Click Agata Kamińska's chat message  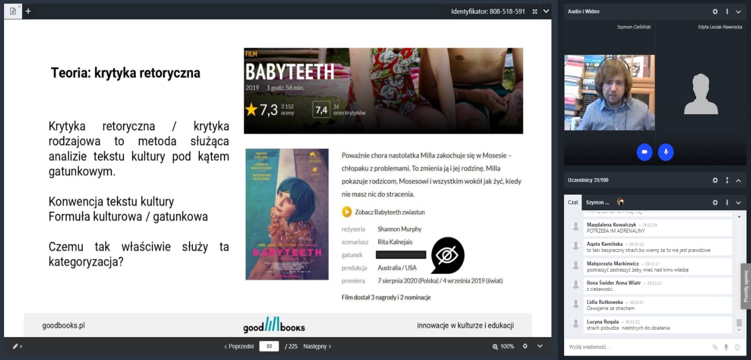coord(658,247)
